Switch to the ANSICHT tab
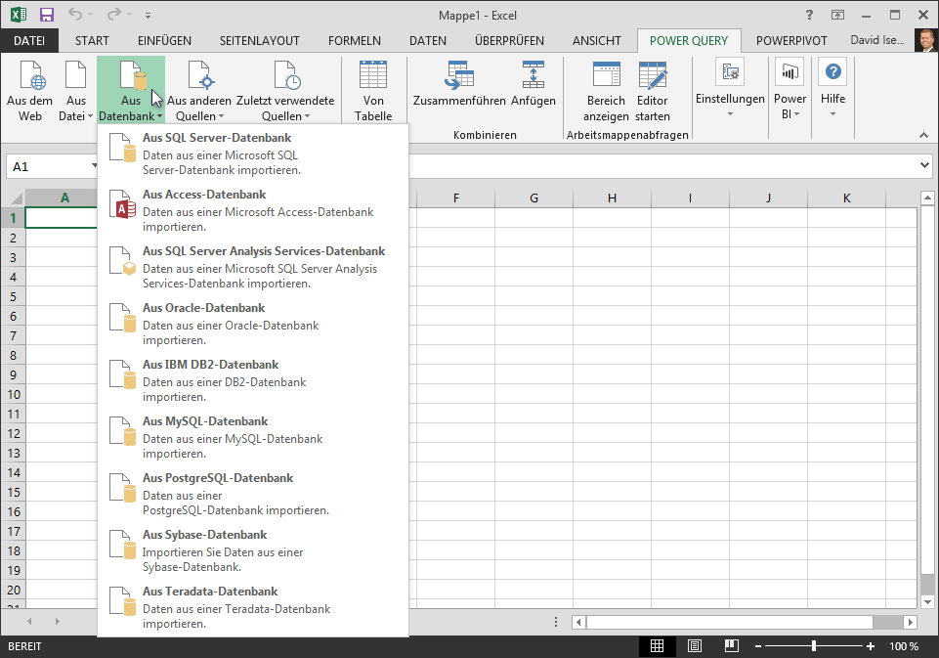The image size is (939, 658). point(596,41)
